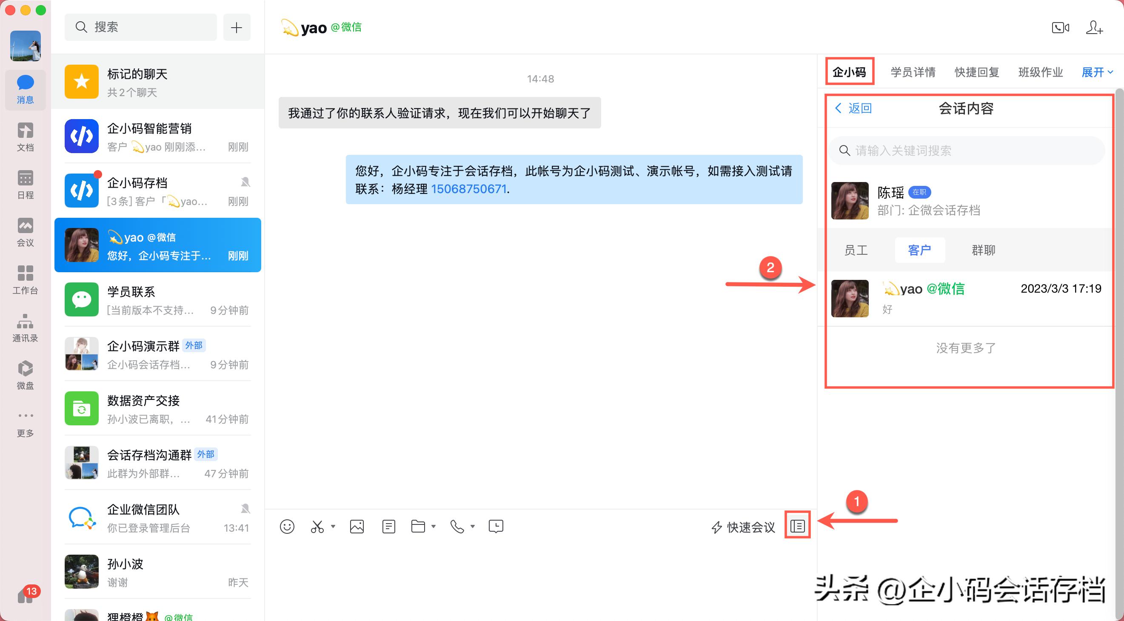This screenshot has width=1124, height=621.
Task: Switch to the 学员详情 tab
Action: click(913, 72)
